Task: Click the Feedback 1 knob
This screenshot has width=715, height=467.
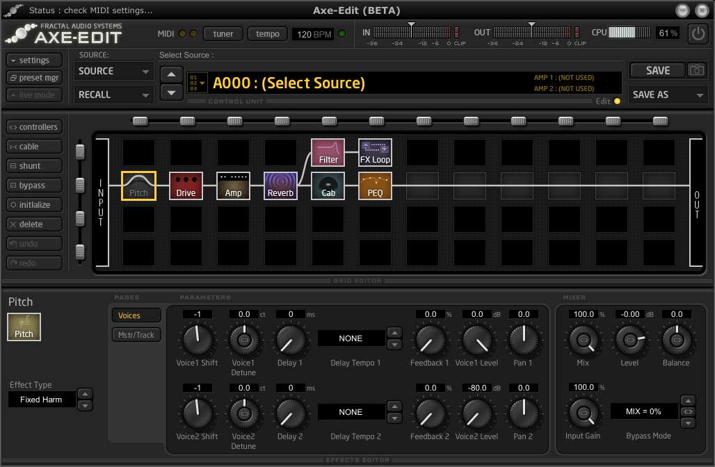Action: coord(430,340)
